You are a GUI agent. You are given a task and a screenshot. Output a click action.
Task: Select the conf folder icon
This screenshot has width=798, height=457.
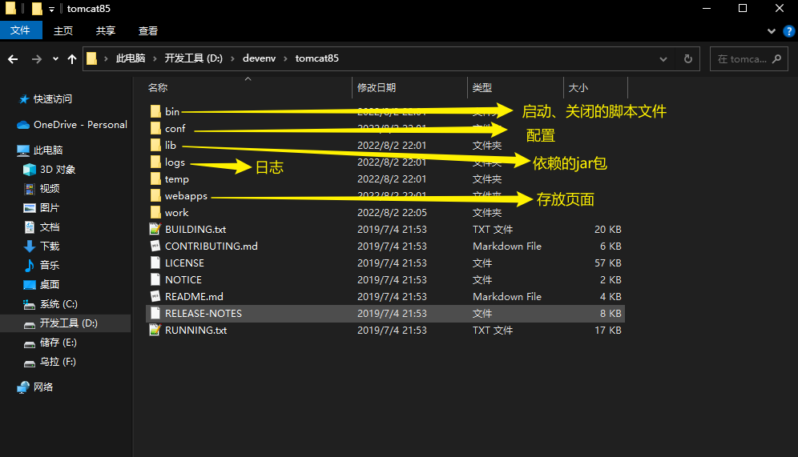155,128
